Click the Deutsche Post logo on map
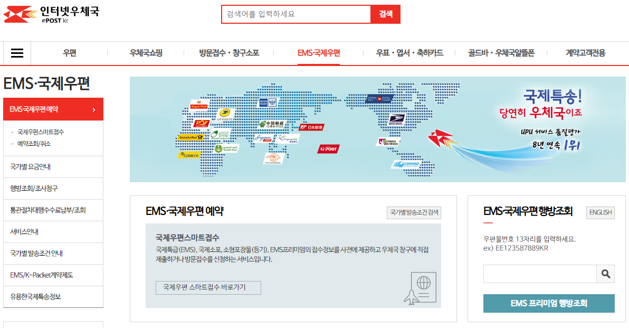Viewport: 629px width, 328px height. click(x=190, y=137)
